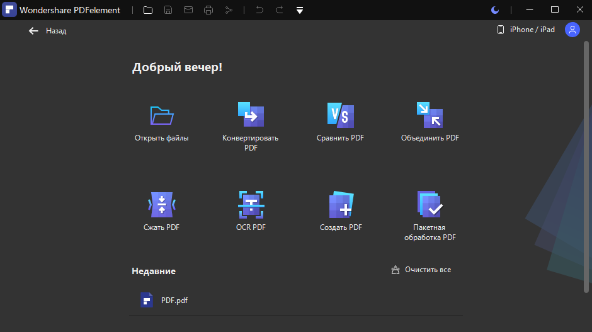Screen dimensions: 592x332
Task: Click the Open folder icon in title bar
Action: pos(148,10)
